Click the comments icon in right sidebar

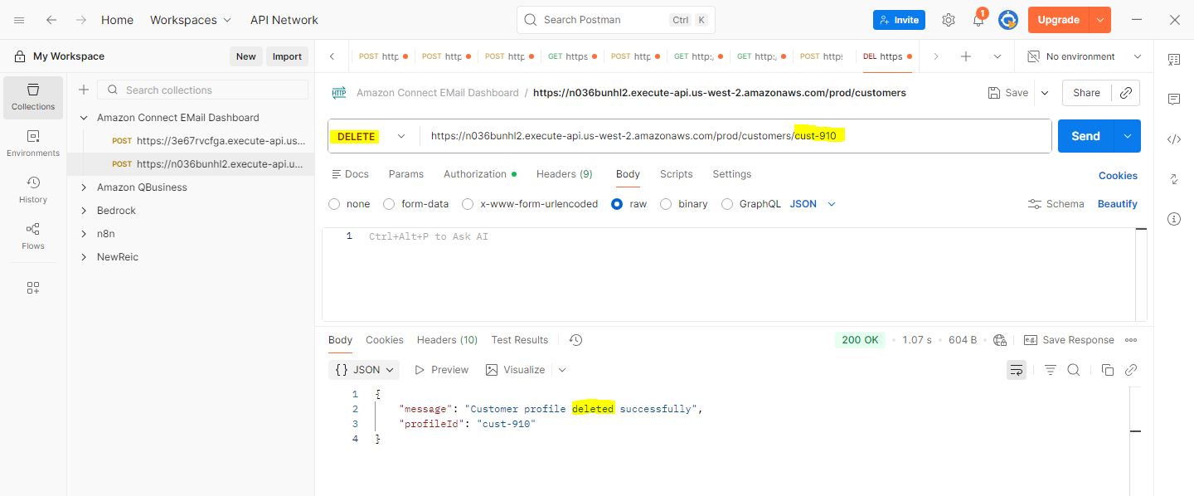(x=1173, y=100)
